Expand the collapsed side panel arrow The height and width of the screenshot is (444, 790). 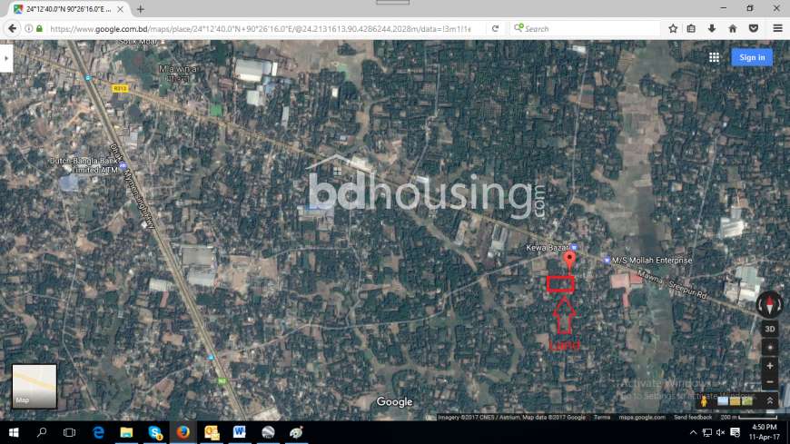pos(6,58)
